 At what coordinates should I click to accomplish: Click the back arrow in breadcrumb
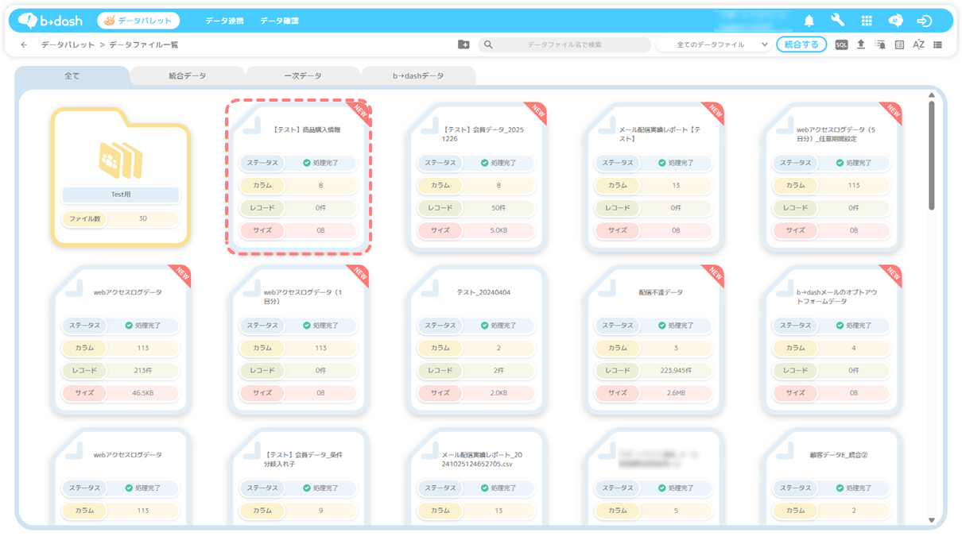[x=24, y=45]
